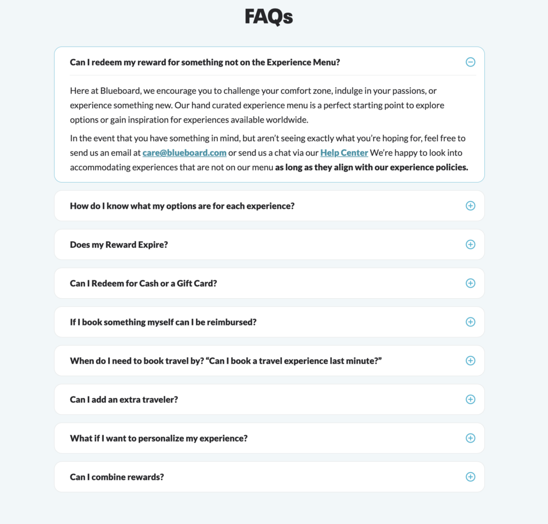548x524 pixels.
Task: Click plus icon beside reimbursed question
Action: tap(470, 322)
